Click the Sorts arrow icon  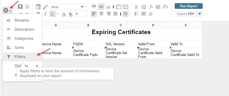coord(9,48)
